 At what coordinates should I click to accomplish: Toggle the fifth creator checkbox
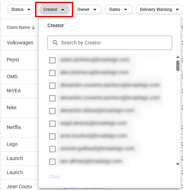click(x=52, y=111)
